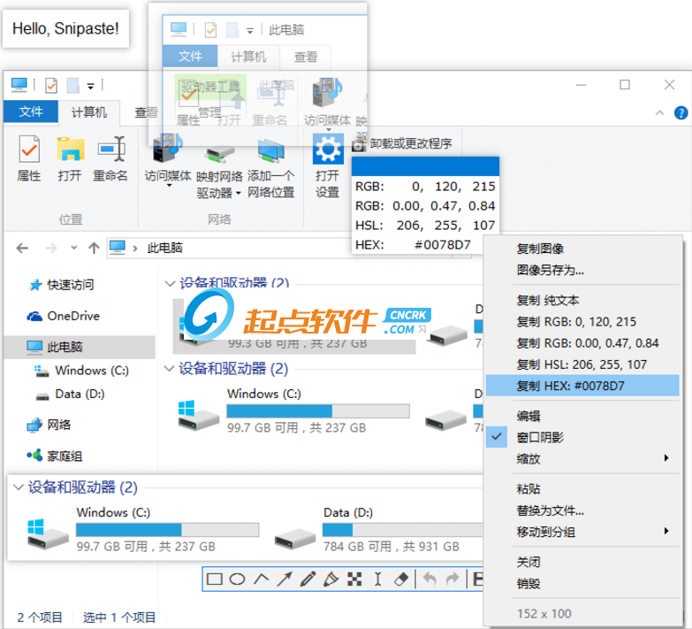Viewport: 692px width, 629px height.
Task: Open the 映射网络驱动器 dropdown in ribbon
Action: coord(239,193)
